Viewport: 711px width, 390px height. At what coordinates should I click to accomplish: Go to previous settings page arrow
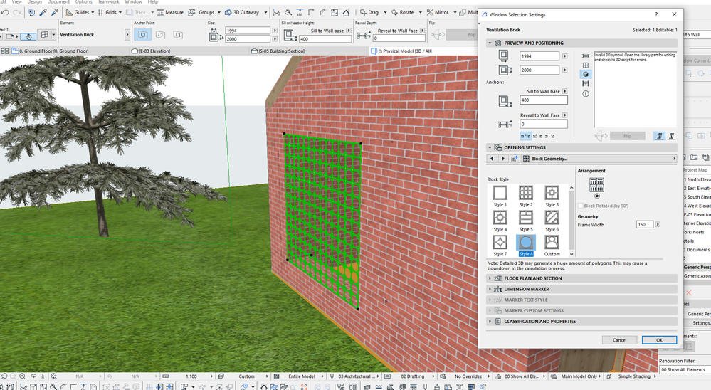(493, 159)
